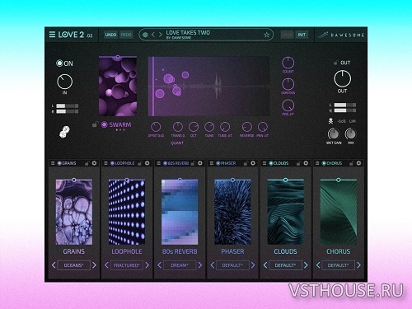Select next LOOPHOLE preset after FRACTURED
412x309 pixels.
[147, 265]
